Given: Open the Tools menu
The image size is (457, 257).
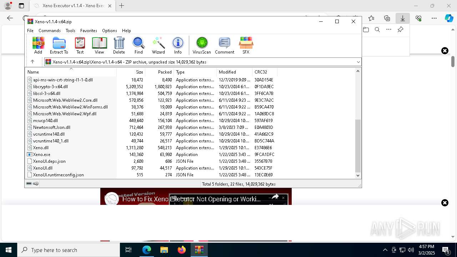Looking at the screenshot, I should [x=70, y=31].
